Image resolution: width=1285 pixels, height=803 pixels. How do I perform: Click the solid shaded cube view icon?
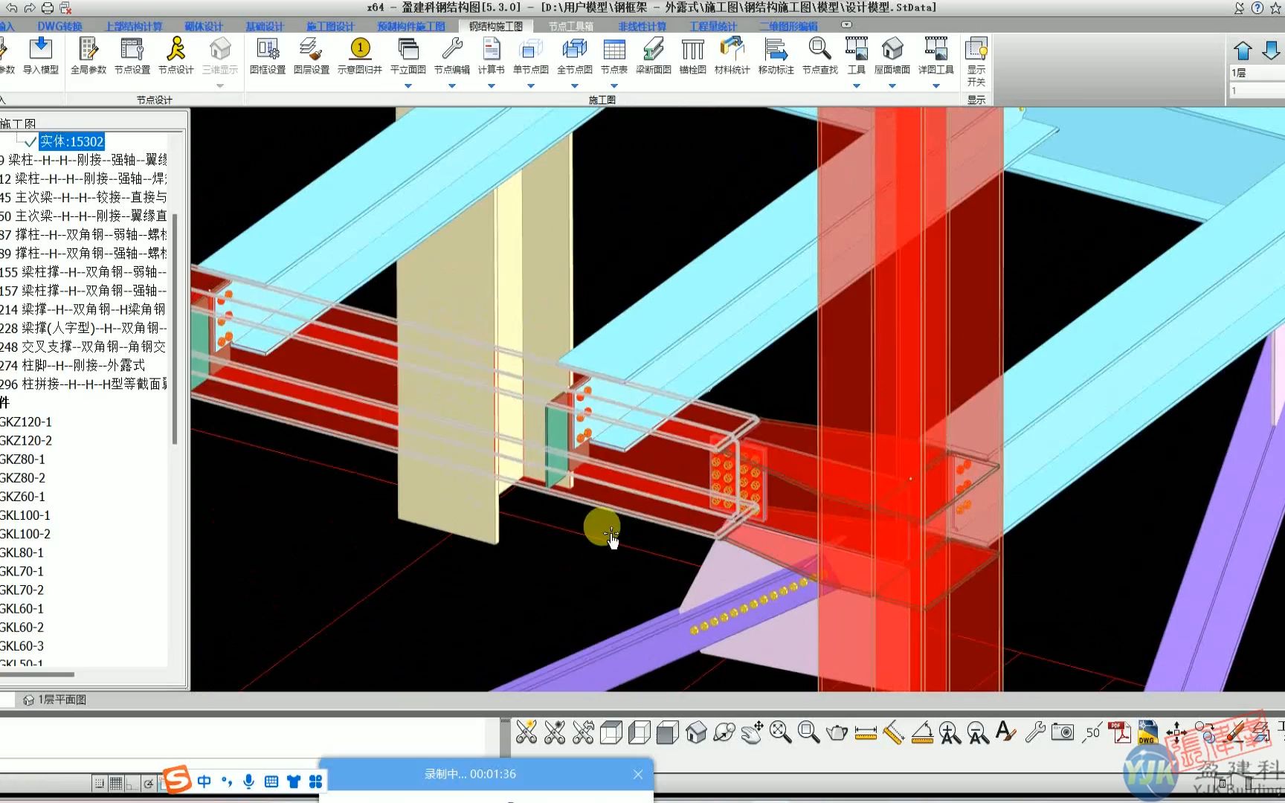[668, 733]
